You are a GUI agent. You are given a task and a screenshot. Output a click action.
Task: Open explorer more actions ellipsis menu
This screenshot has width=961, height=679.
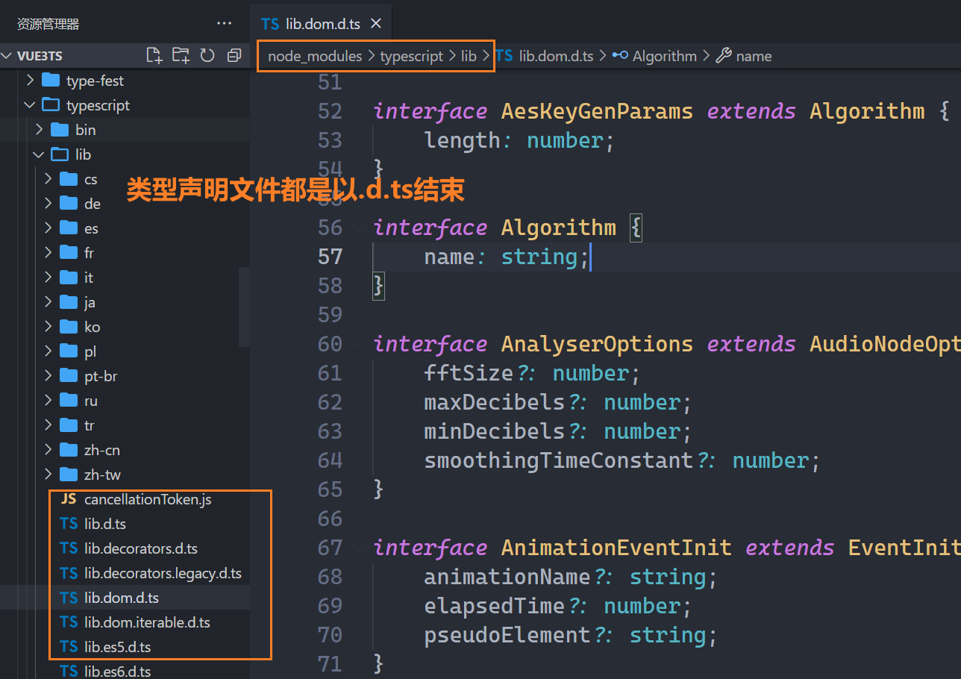[224, 24]
